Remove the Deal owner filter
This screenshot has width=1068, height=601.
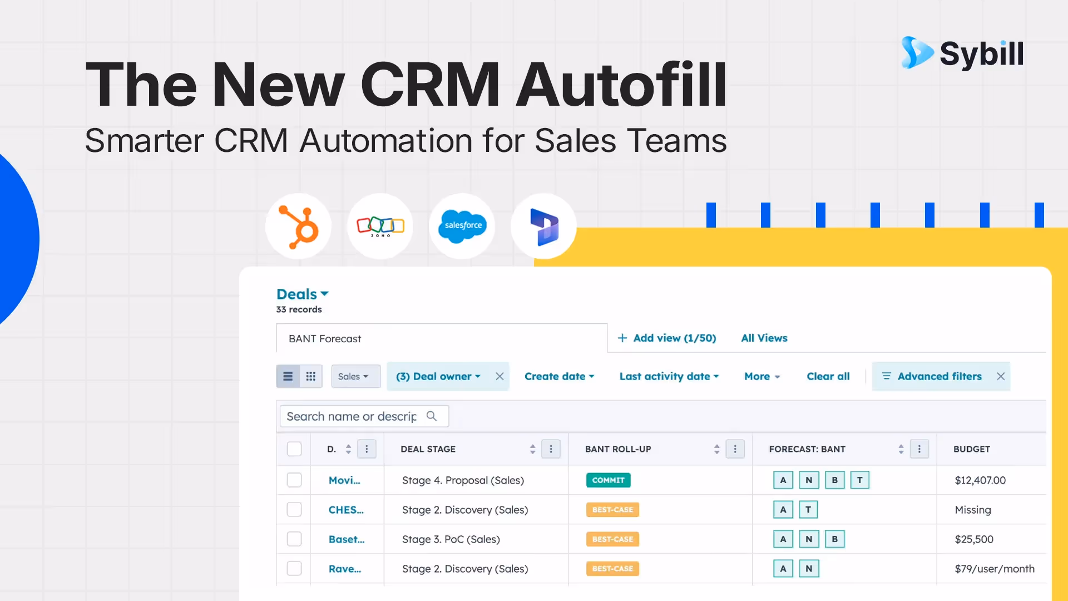coord(500,376)
